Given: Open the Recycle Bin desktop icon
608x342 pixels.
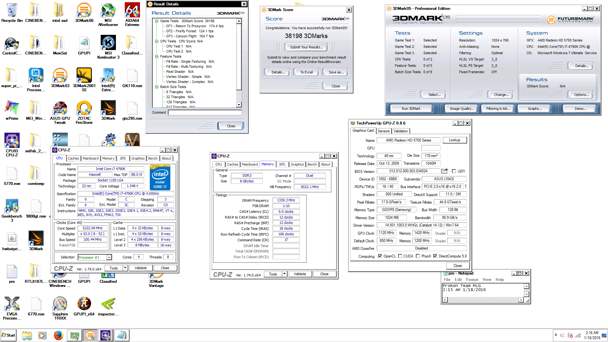Looking at the screenshot, I should [12, 13].
